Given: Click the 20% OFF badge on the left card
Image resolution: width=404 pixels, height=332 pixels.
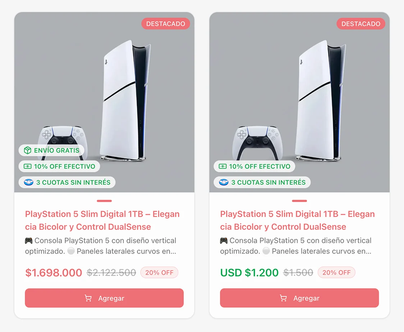Looking at the screenshot, I should pyautogui.click(x=159, y=272).
